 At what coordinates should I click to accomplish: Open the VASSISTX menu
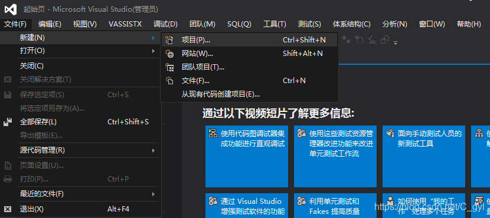coord(125,24)
